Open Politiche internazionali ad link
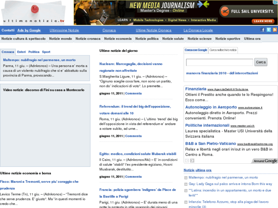 [207, 125]
